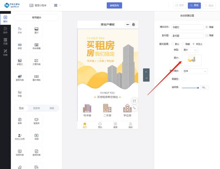The height and width of the screenshot is (169, 220).
Task: Open the 模块 (modules) sidebar tab
Action: (x=5, y=19)
